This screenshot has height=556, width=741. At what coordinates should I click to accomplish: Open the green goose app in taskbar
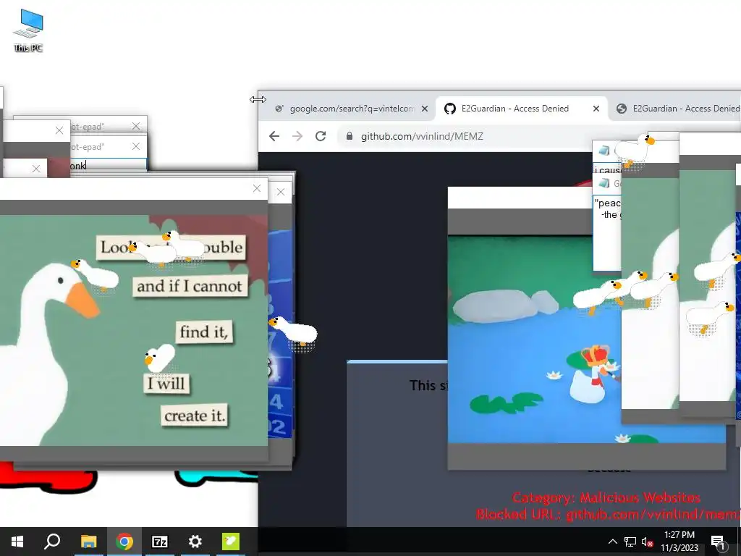click(231, 542)
